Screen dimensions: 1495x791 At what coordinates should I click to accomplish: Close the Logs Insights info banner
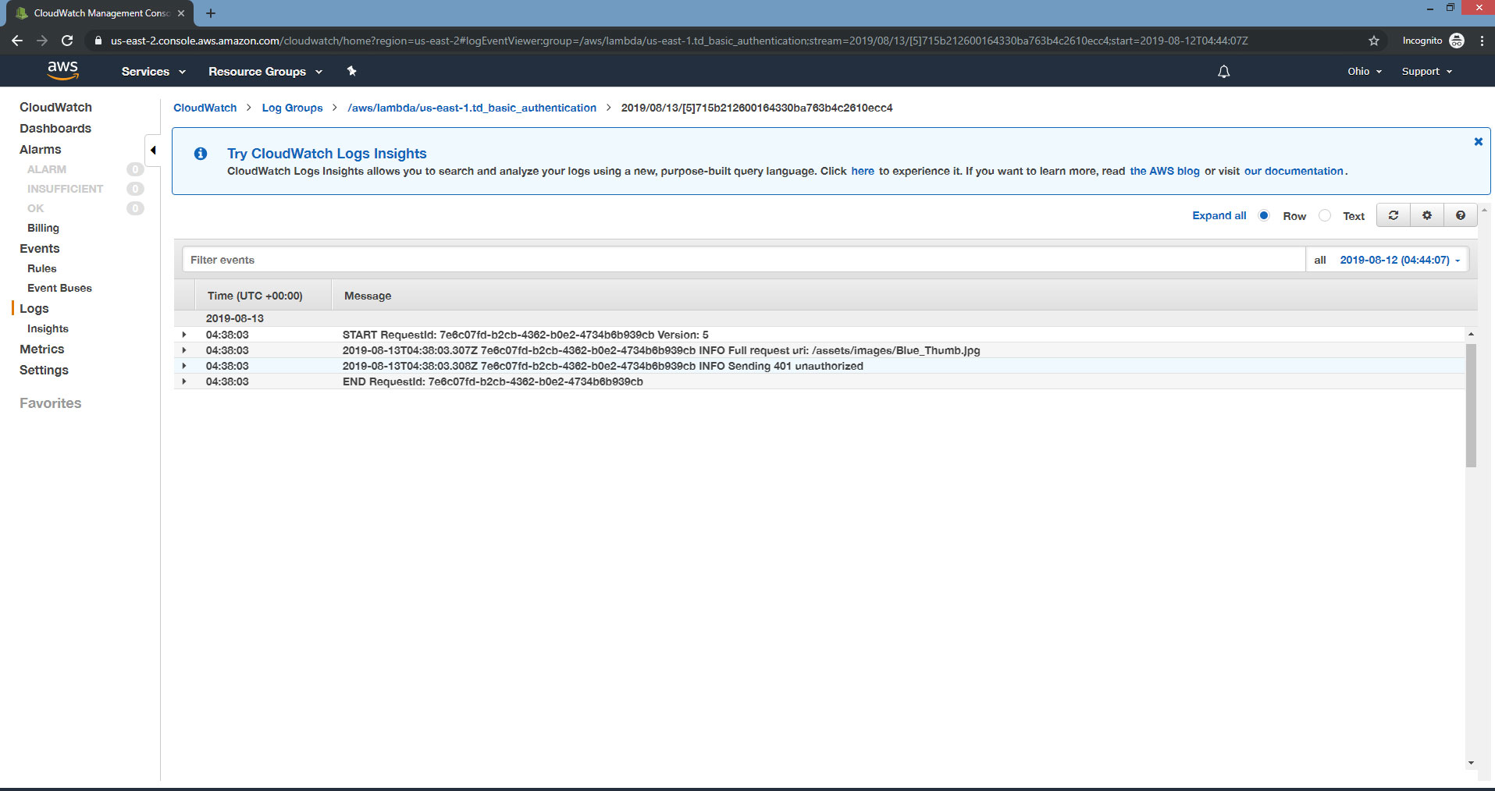(x=1478, y=141)
